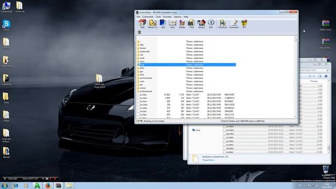This screenshot has height=189, width=336.
Task: Open the File menu in WinRAR
Action: click(139, 17)
